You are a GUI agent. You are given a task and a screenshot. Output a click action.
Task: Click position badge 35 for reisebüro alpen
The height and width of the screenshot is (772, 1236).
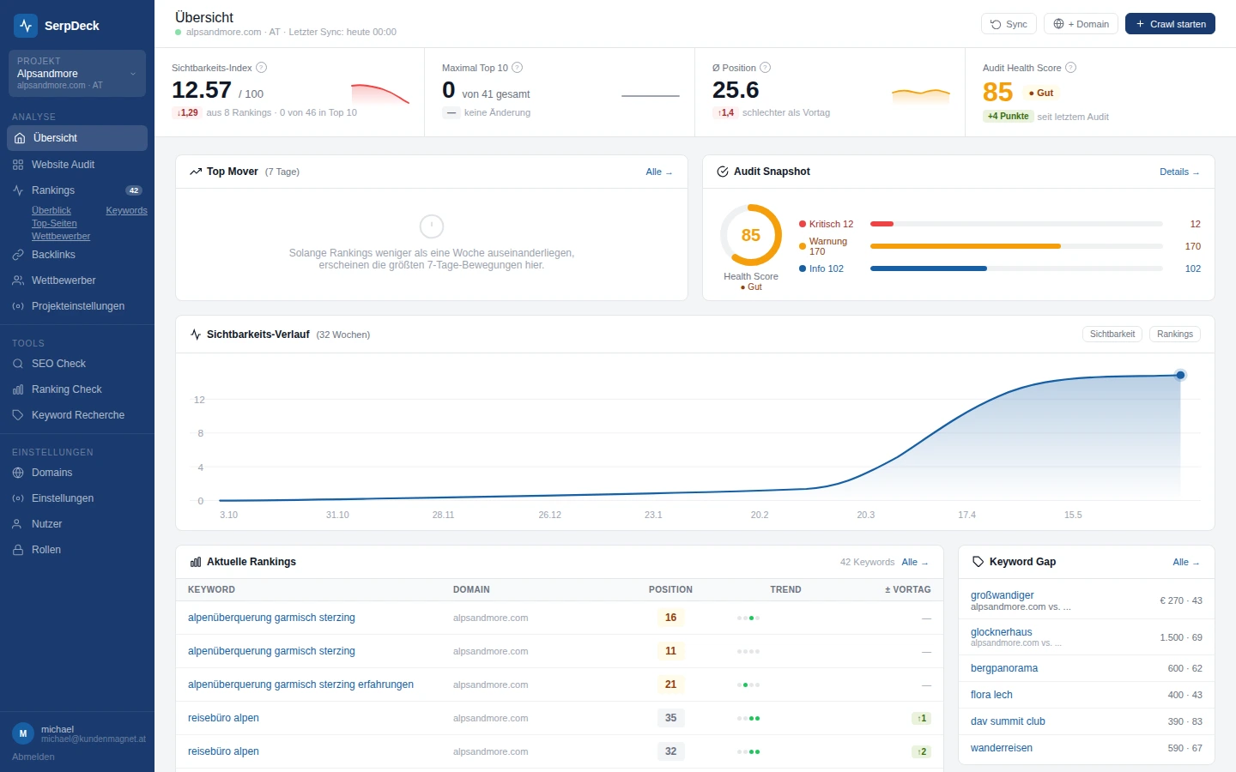(670, 718)
